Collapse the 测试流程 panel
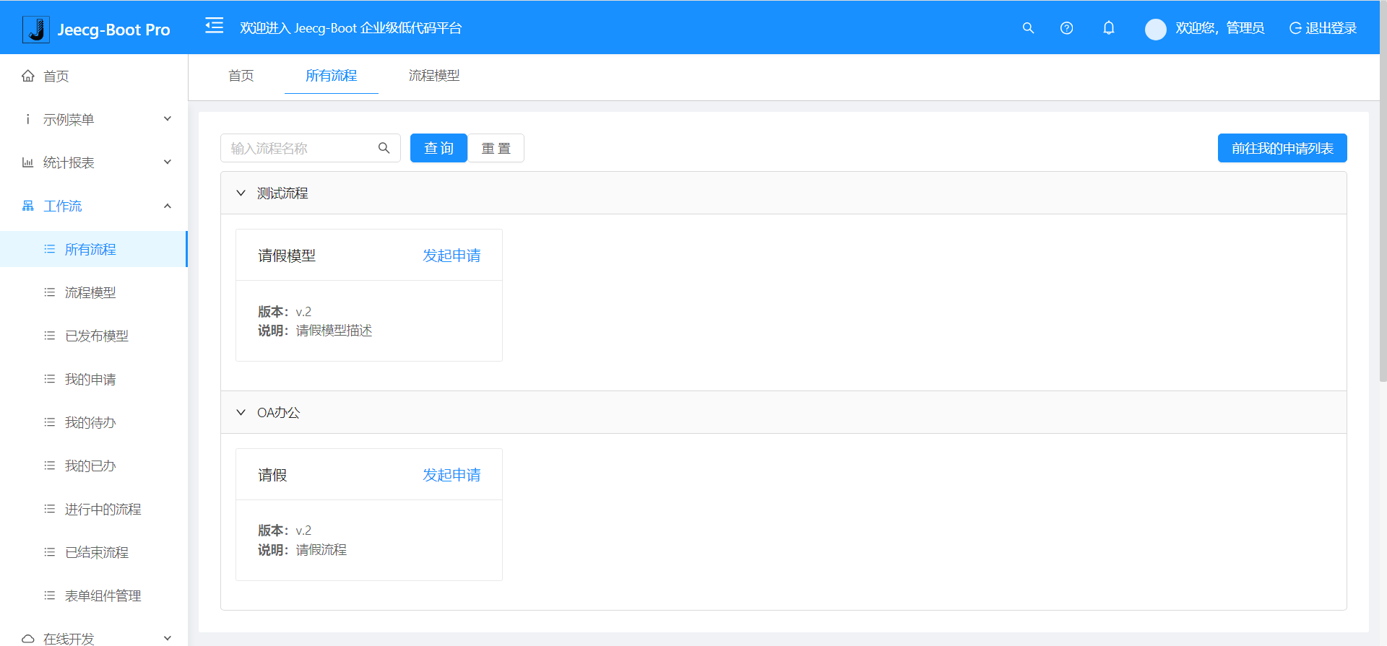 (x=784, y=193)
